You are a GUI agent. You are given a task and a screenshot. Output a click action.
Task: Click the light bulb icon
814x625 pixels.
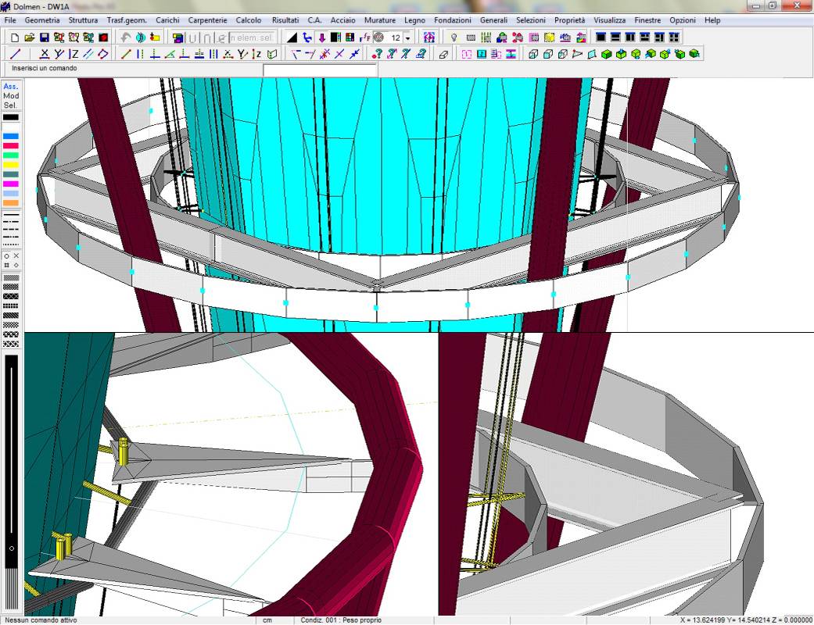[x=454, y=37]
